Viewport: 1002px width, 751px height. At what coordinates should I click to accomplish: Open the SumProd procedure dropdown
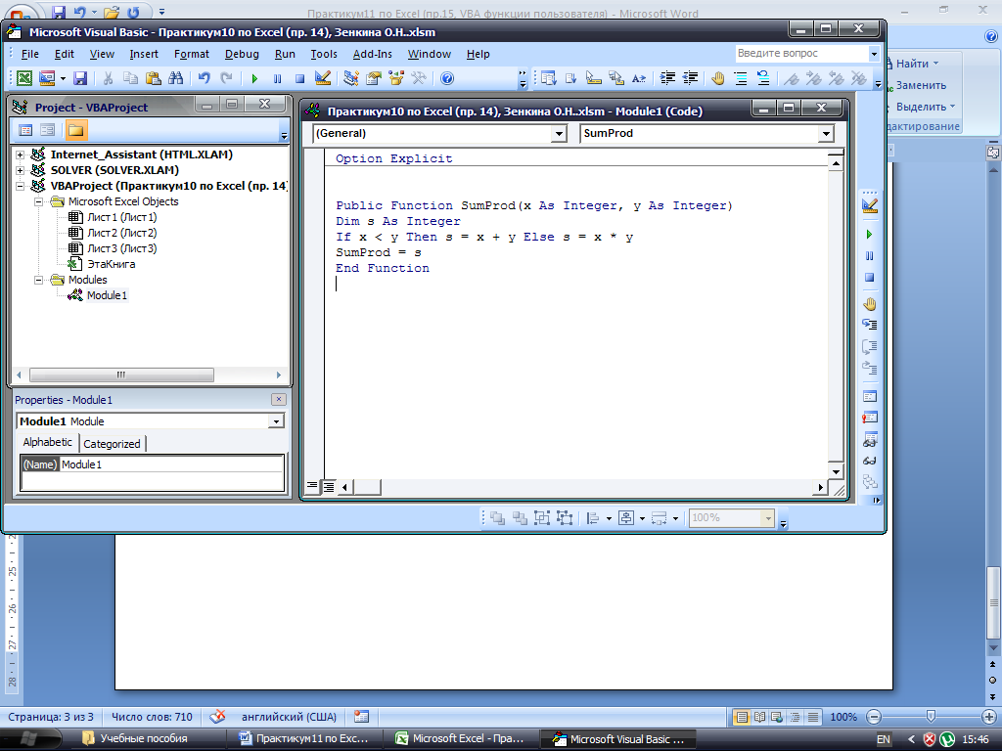coord(826,133)
